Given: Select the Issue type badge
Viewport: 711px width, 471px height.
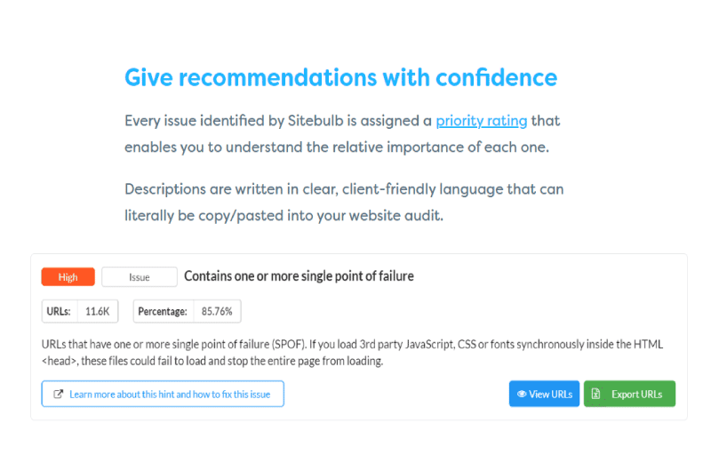Looking at the screenshot, I should 140,277.
